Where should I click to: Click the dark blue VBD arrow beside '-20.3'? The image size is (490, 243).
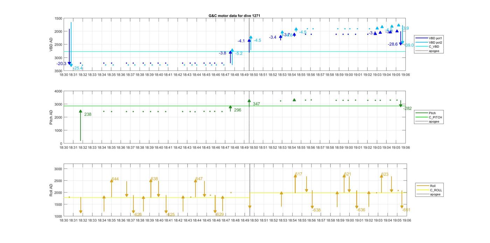69,47
